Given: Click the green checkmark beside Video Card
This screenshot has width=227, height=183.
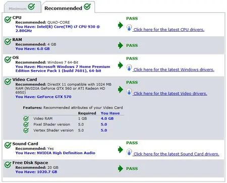Looking at the screenshot, I should pyautogui.click(x=8, y=82).
